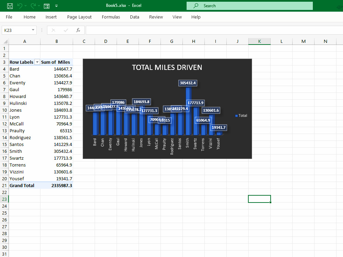Click the Grand Total label cell
343x257 pixels.
click(x=24, y=185)
